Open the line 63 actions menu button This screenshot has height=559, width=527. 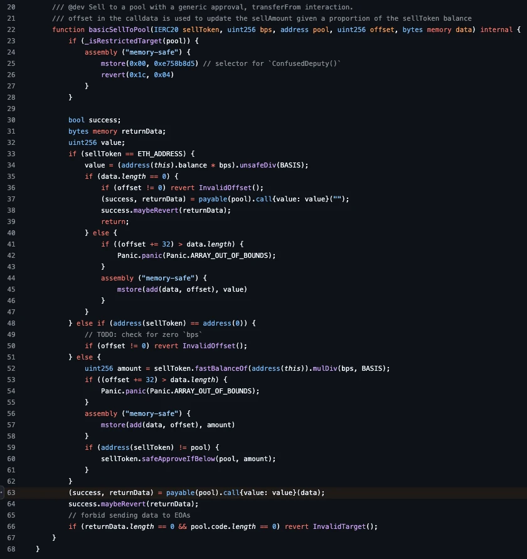(2, 492)
